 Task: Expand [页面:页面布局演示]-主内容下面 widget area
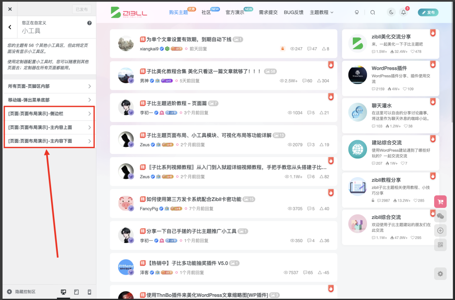point(49,141)
